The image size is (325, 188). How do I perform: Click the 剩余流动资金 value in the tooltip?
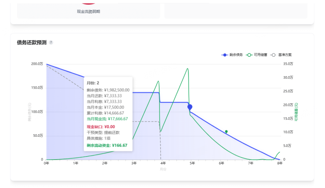[x=119, y=145]
